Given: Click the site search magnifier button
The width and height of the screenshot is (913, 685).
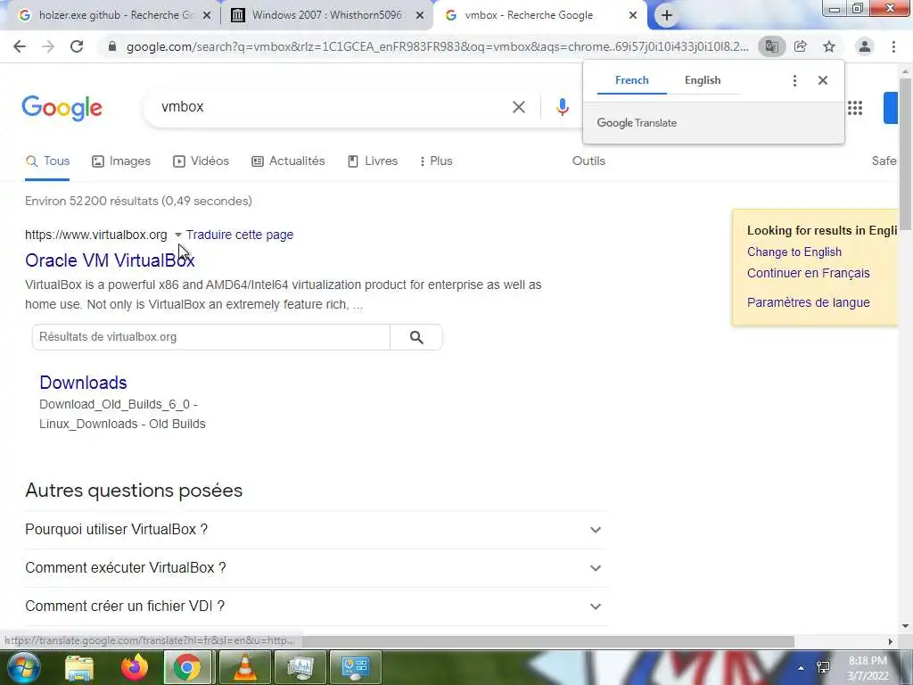Looking at the screenshot, I should [416, 337].
